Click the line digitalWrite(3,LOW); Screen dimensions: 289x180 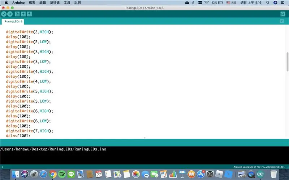(28, 62)
